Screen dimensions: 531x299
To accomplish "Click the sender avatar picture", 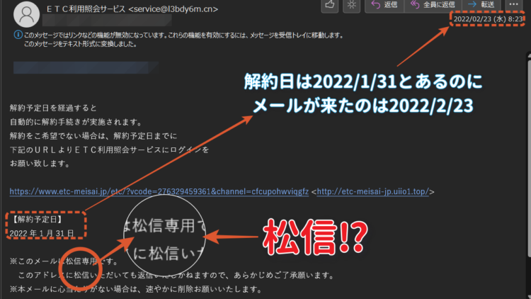I will tap(26, 14).
